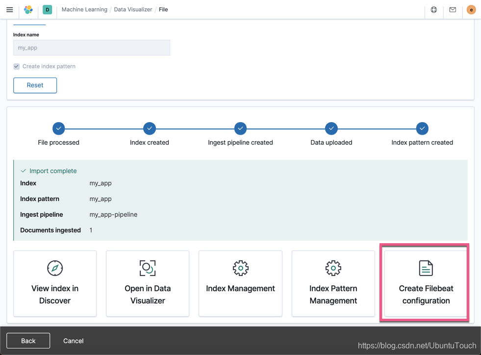Click the Cancel button

pos(74,341)
